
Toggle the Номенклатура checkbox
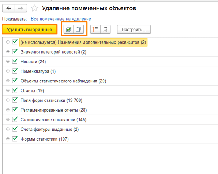pyautogui.click(x=15, y=71)
